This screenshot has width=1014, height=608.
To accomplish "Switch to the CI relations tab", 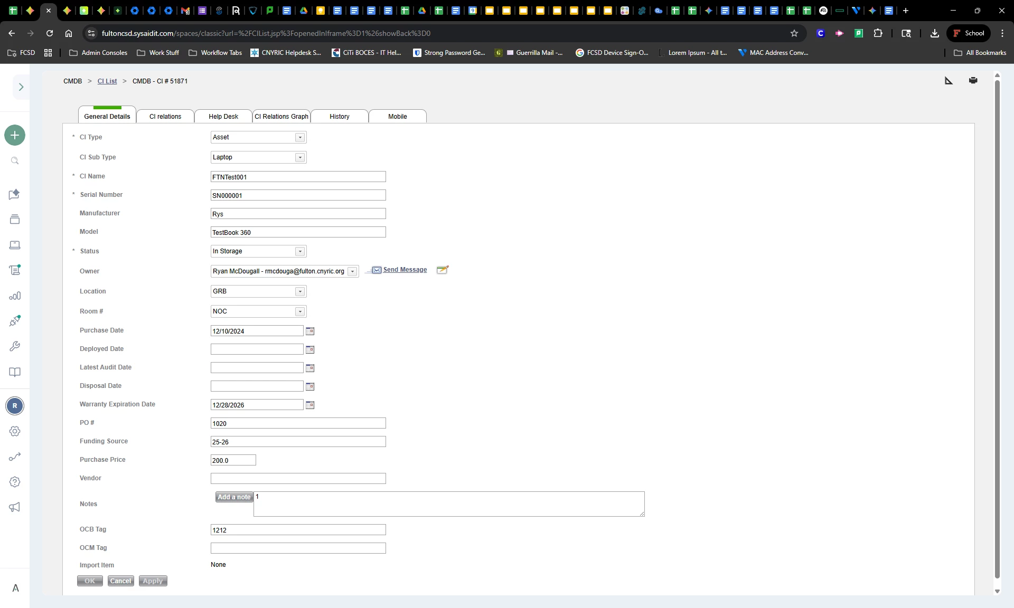I will [165, 117].
